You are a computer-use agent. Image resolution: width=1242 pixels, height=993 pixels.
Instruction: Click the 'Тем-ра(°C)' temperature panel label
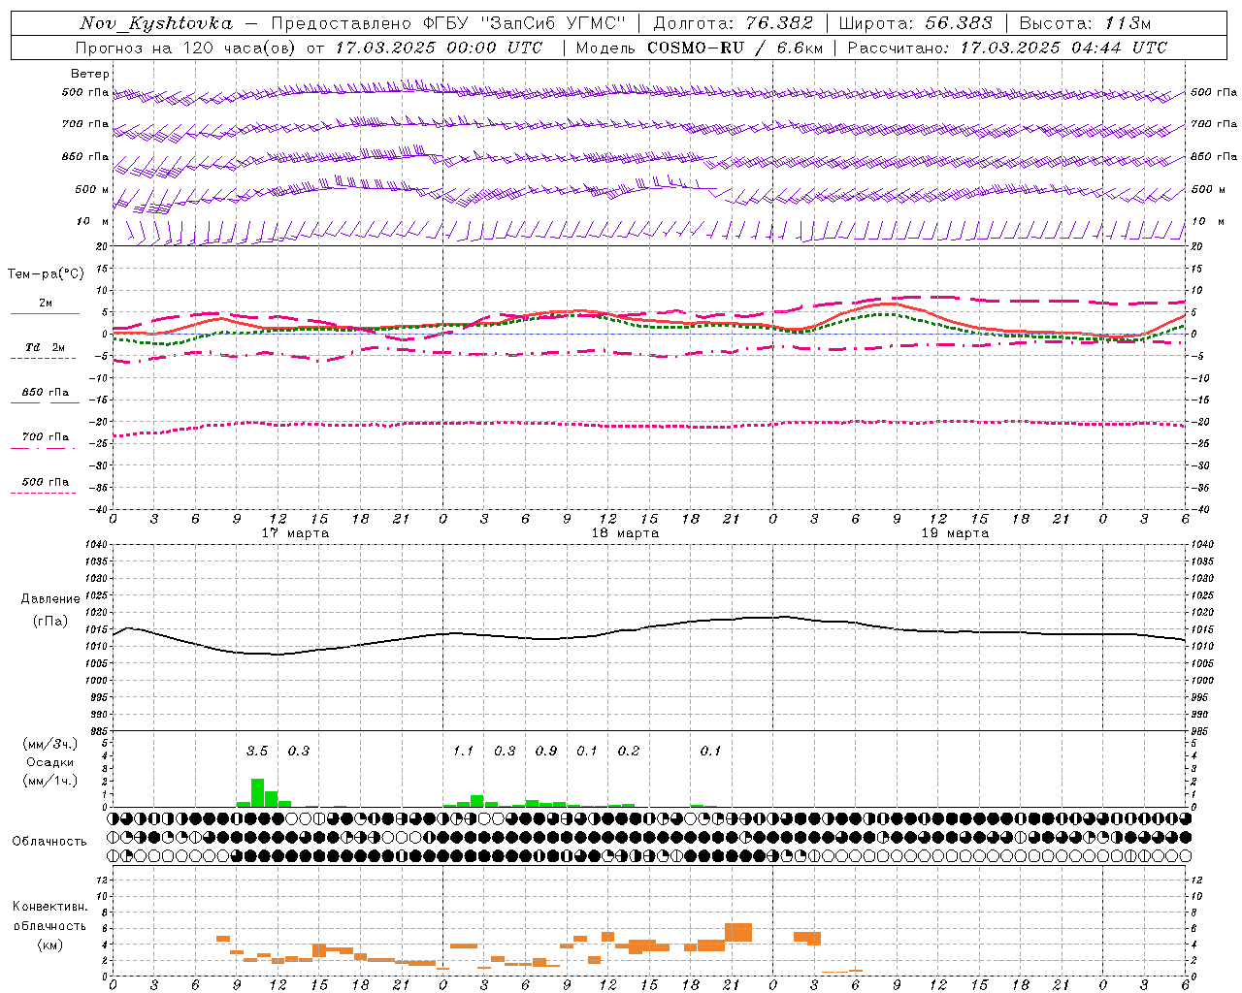(46, 274)
